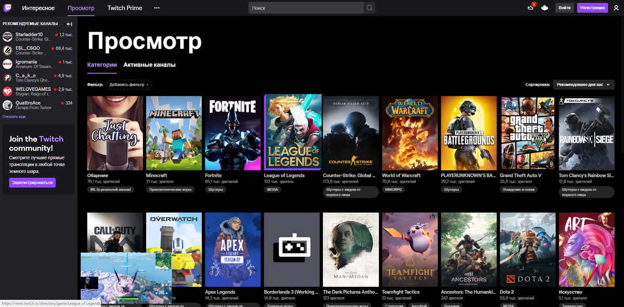The image size is (624, 307).
Task: Open the floating Fortnite stream preview
Action: [126, 278]
